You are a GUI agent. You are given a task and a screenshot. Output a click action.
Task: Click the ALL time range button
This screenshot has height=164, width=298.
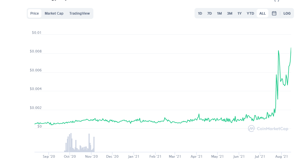(262, 13)
